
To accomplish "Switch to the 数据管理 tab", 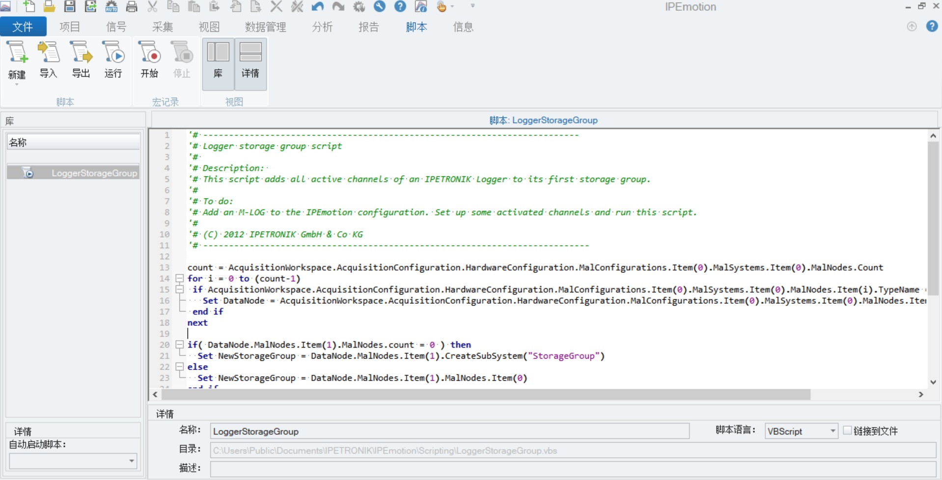I will click(266, 27).
